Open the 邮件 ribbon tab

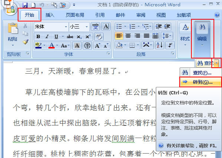coord(120,15)
